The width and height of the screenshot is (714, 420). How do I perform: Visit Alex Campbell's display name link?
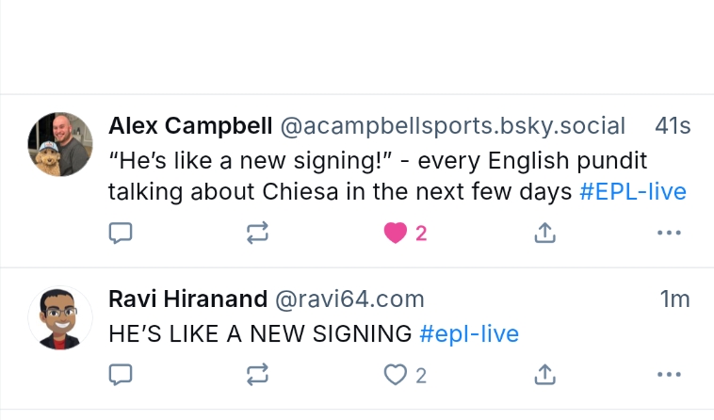190,126
